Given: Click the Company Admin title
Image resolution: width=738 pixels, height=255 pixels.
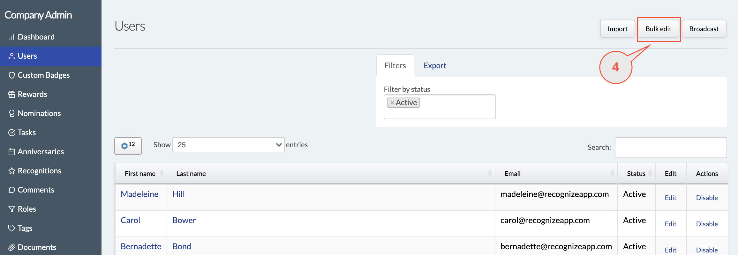Looking at the screenshot, I should [x=38, y=15].
